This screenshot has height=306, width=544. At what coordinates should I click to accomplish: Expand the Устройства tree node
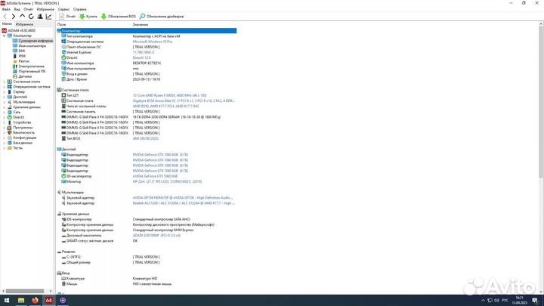[5, 122]
